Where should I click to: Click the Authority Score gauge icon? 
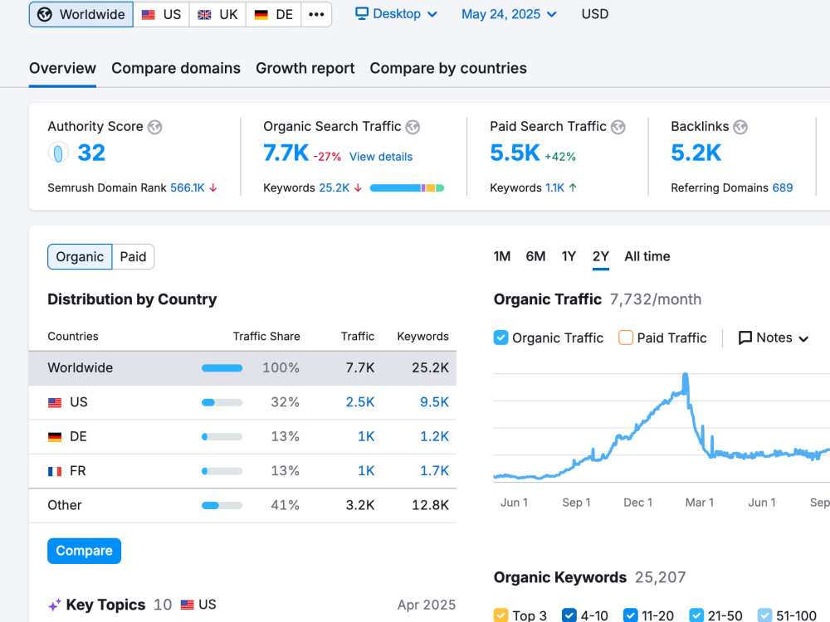[58, 153]
